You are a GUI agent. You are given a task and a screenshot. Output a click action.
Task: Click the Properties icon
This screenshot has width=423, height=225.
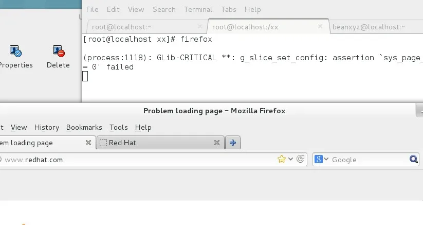[x=15, y=51]
